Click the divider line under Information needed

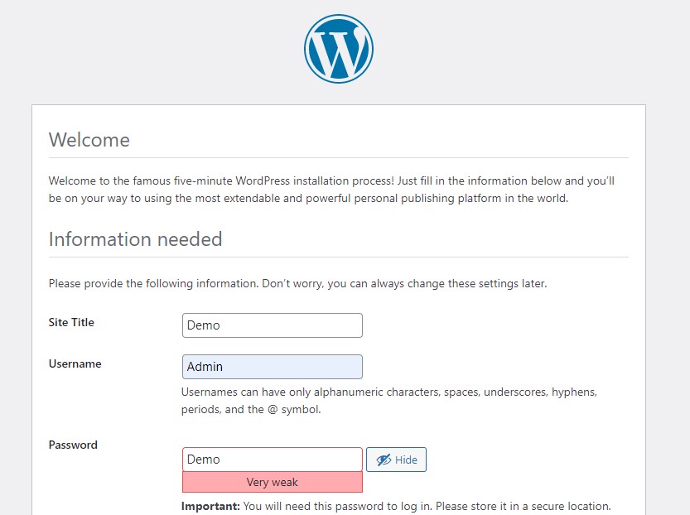tap(338, 257)
